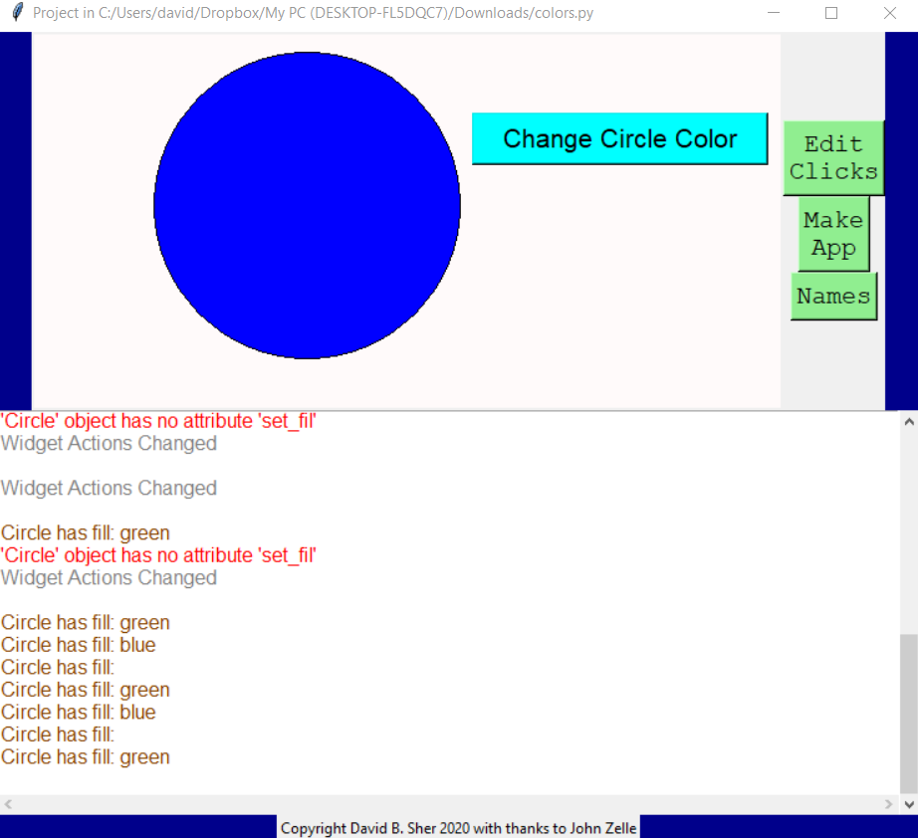The width and height of the screenshot is (918, 838).
Task: Select the Make App button
Action: [833, 234]
